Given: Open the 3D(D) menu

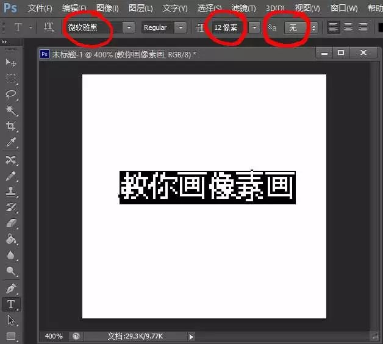Looking at the screenshot, I should [275, 9].
